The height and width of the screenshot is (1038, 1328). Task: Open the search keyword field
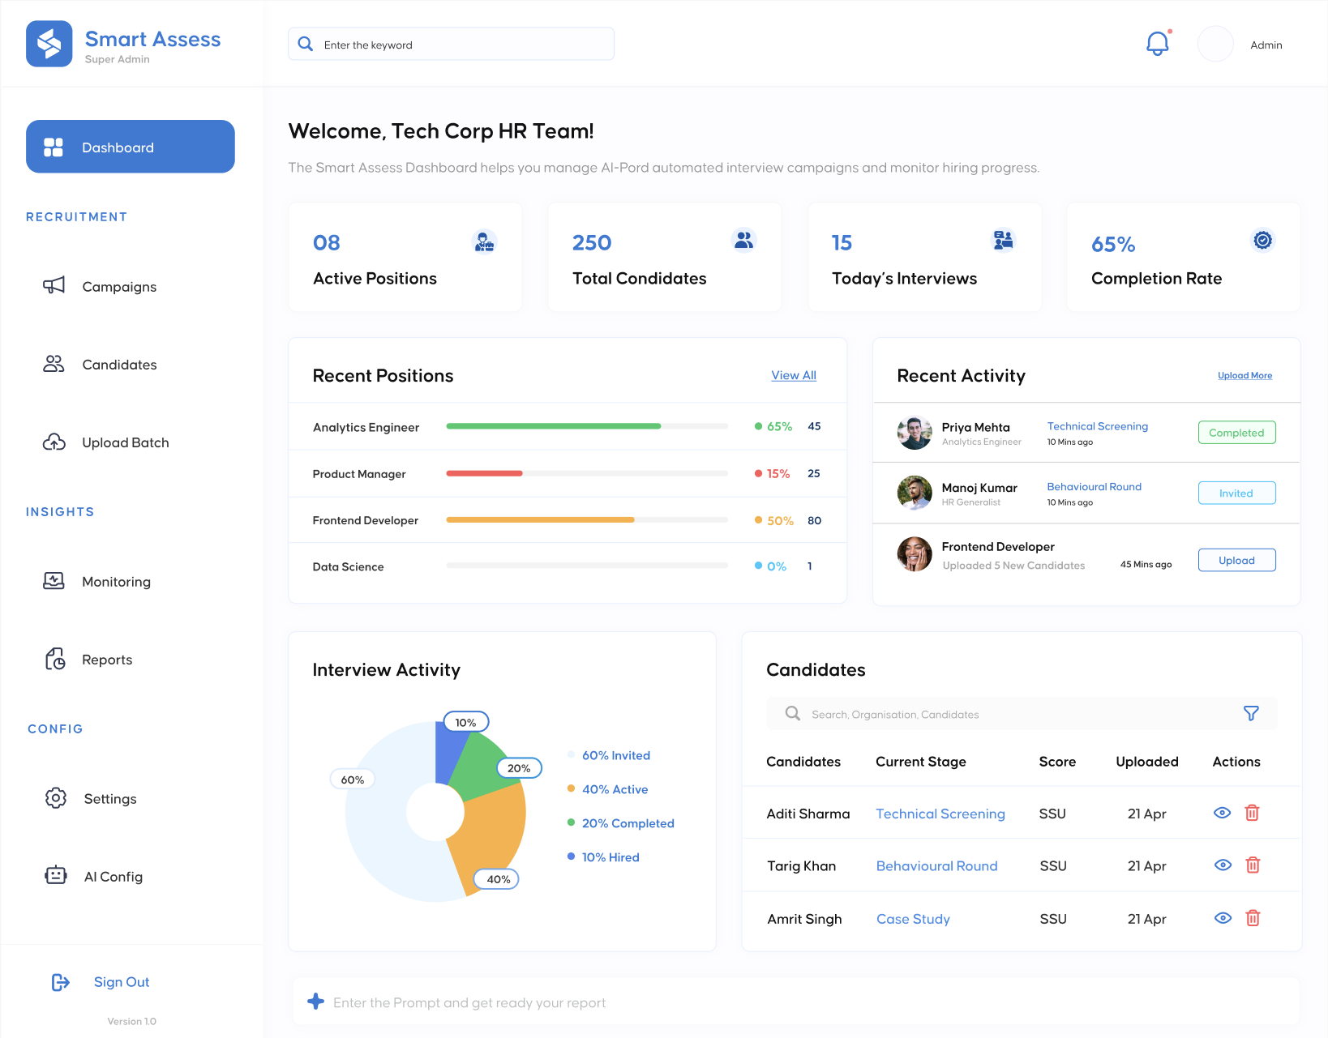click(x=451, y=44)
